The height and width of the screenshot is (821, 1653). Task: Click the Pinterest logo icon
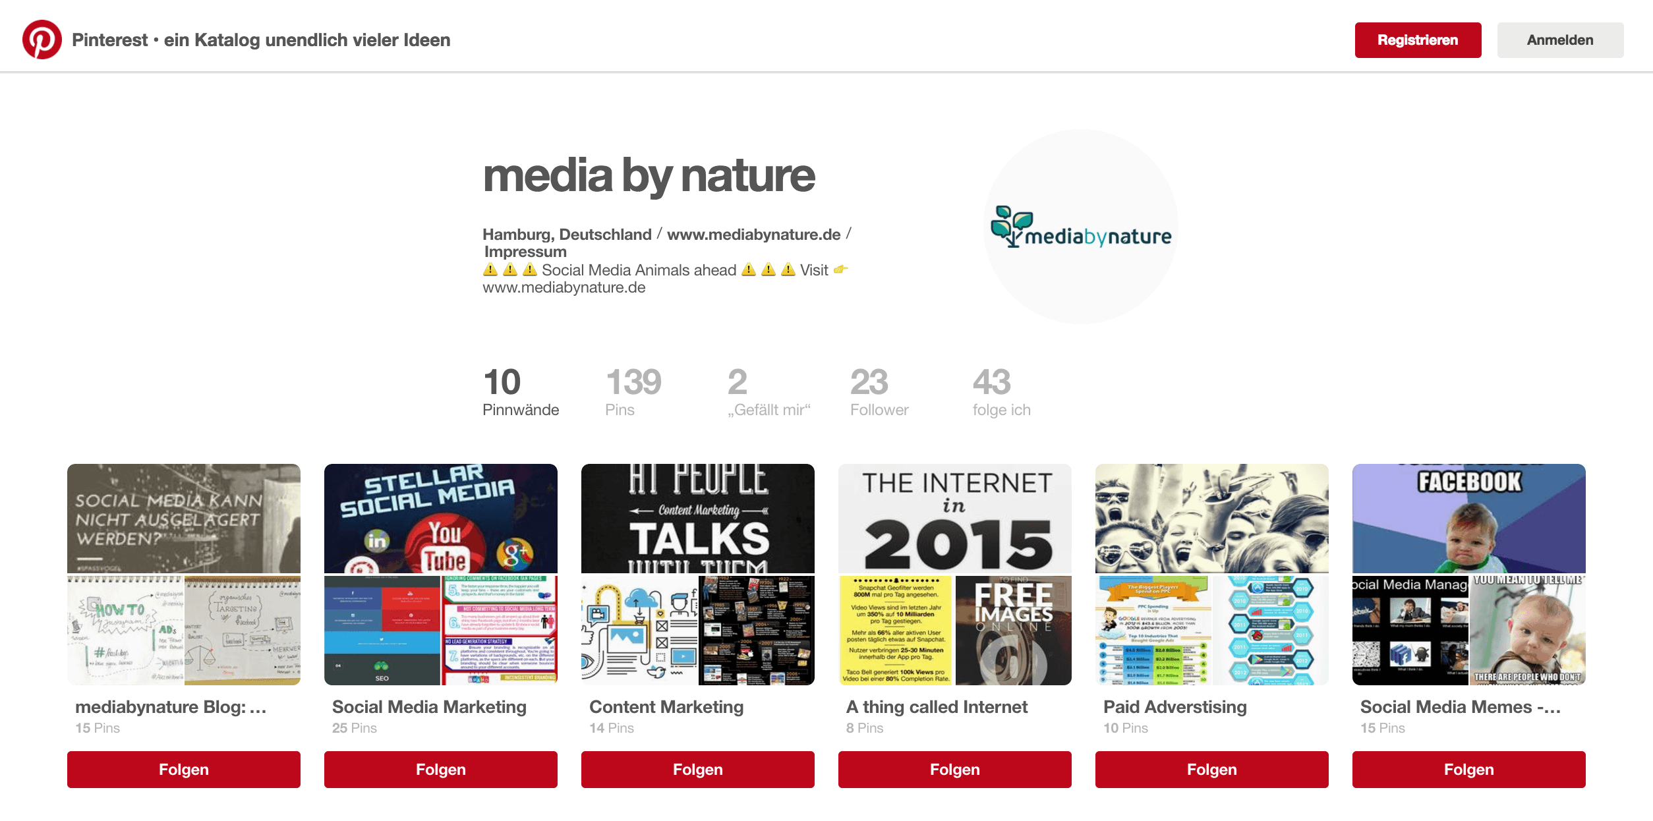click(42, 40)
